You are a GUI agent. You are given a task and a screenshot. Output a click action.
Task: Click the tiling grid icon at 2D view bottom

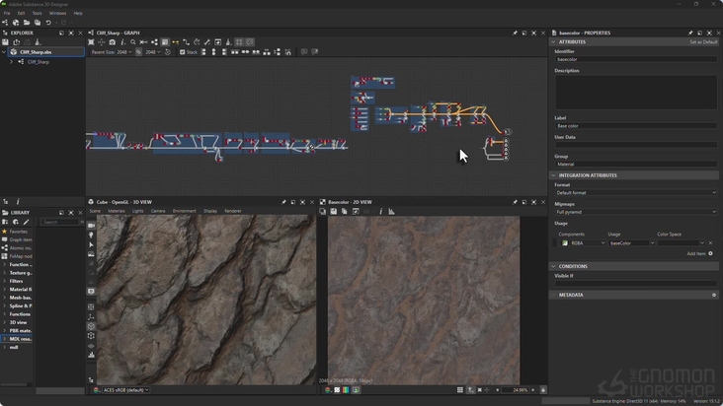pos(459,390)
